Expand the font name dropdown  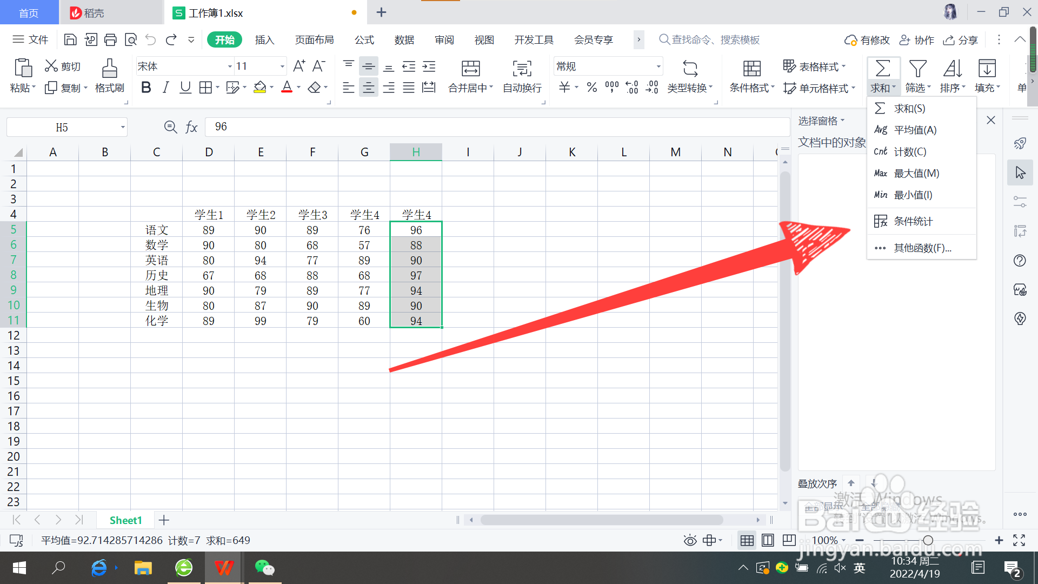(230, 67)
